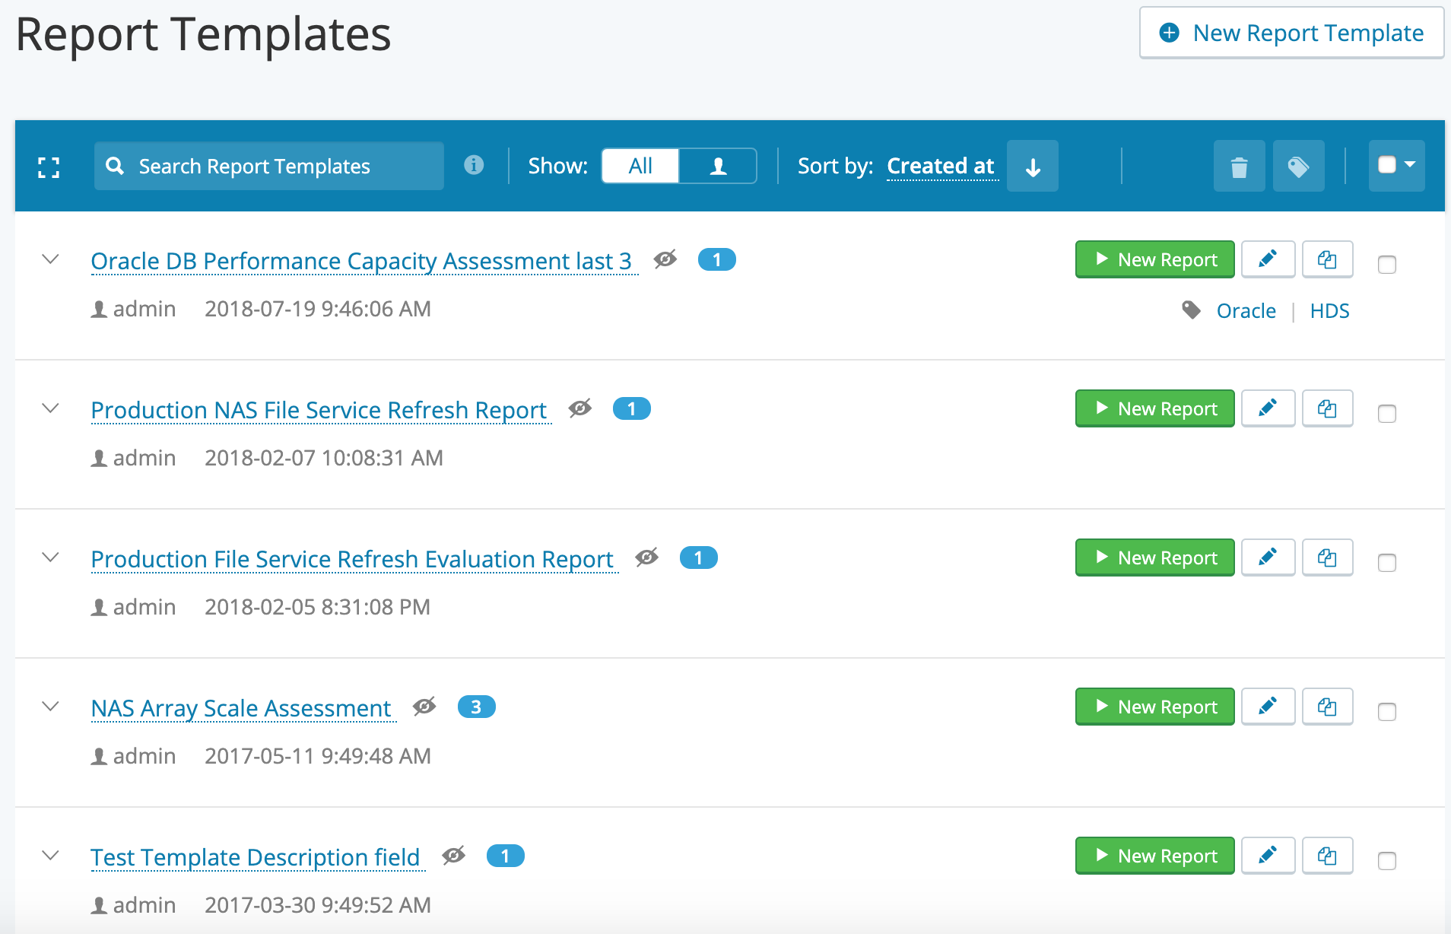Start New Report for NAS Array Scale Assessment
Screen dimensions: 1451x934
(1154, 707)
